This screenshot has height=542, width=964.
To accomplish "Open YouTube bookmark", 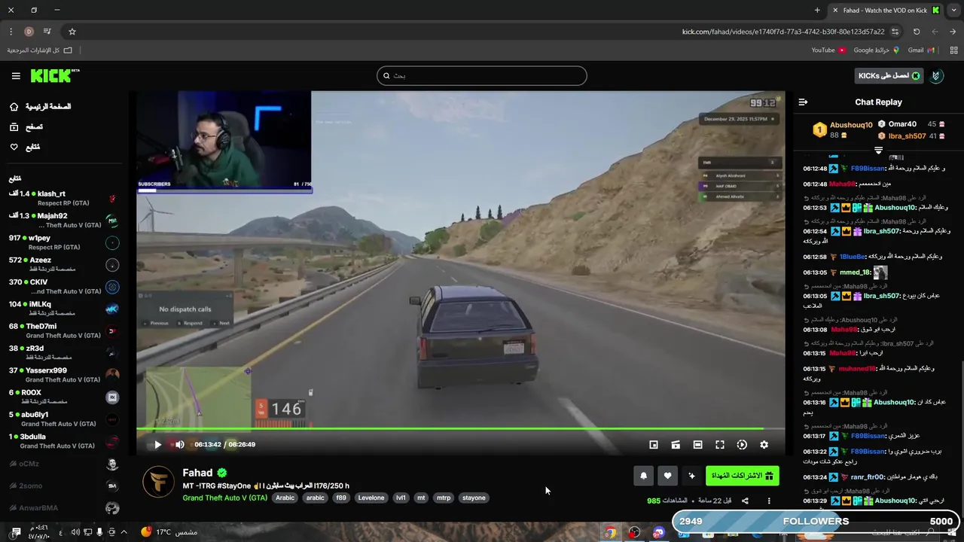I will coord(828,50).
